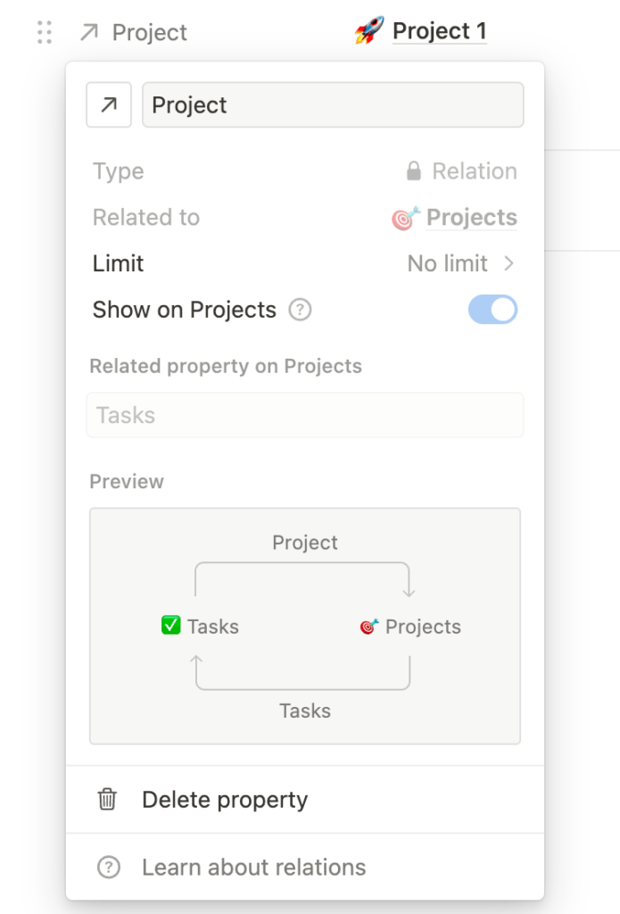Click the Preview diagram area
Screen dimensions: 620x914
click(304, 626)
